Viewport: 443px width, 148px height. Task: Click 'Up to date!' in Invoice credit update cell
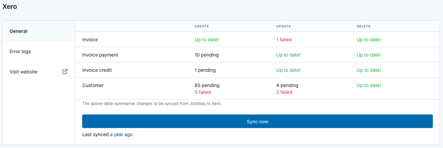tap(288, 70)
